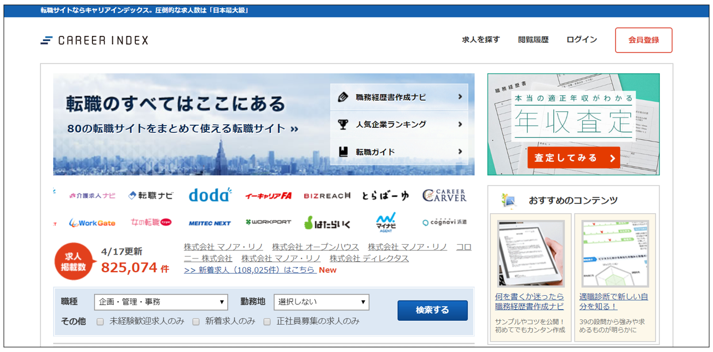The width and height of the screenshot is (713, 352).
Task: Click the 適職診断 chart thumbnail
Action: click(x=615, y=254)
